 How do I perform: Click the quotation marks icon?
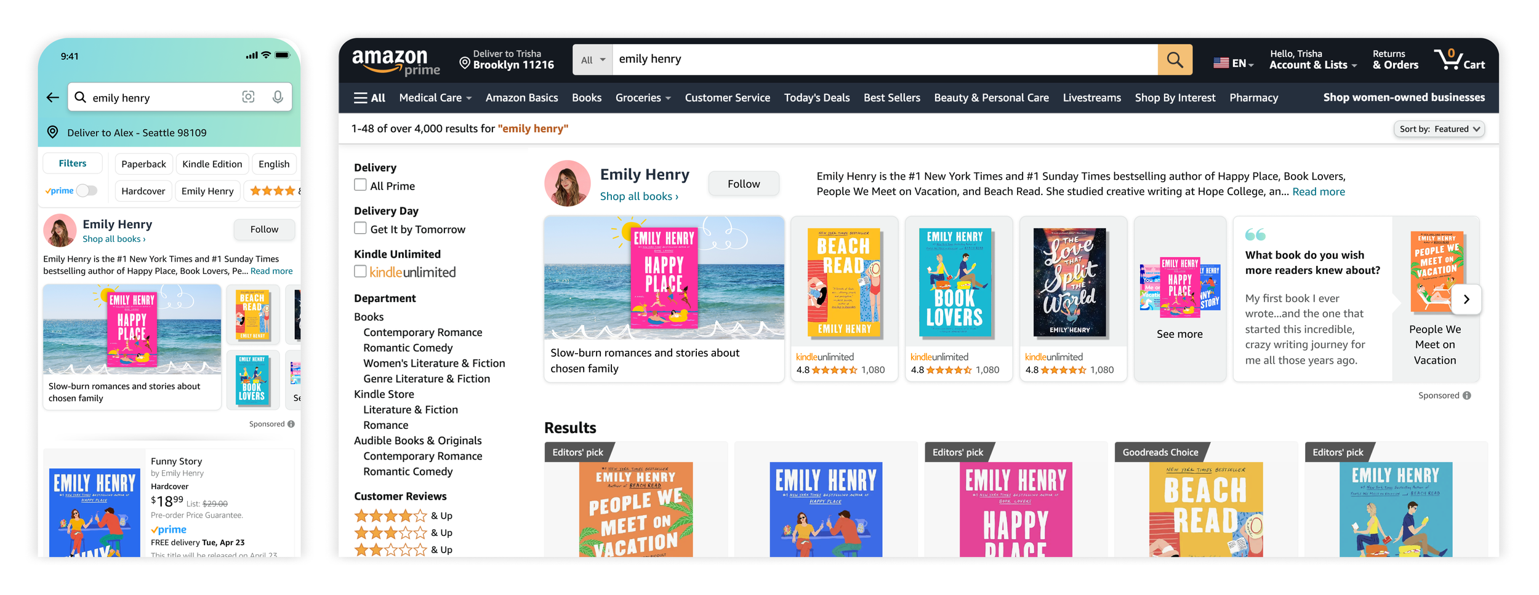[1255, 234]
